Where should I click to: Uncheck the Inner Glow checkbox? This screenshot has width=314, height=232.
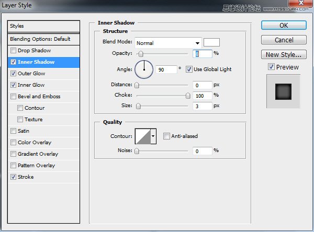(x=13, y=85)
